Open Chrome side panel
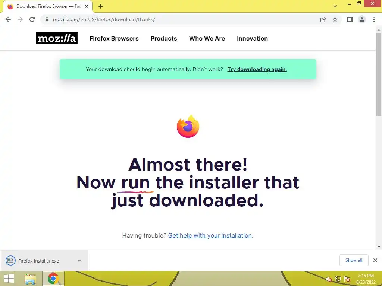 coord(350,19)
